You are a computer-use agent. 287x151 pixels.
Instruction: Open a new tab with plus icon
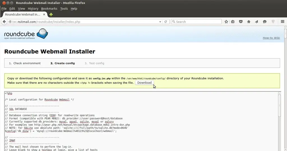[x=51, y=15]
